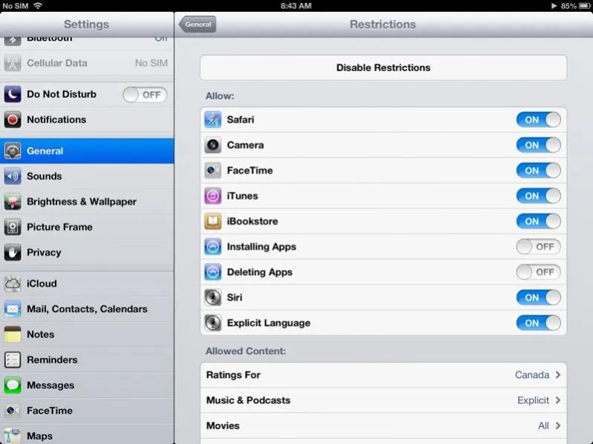
Task: Tap the iTunes music note icon
Action: coord(213,196)
